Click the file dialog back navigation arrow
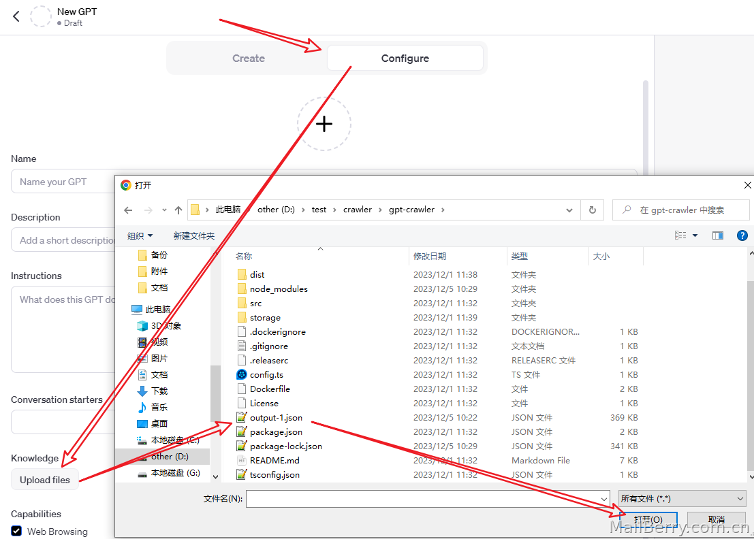The width and height of the screenshot is (754, 539). pos(128,210)
